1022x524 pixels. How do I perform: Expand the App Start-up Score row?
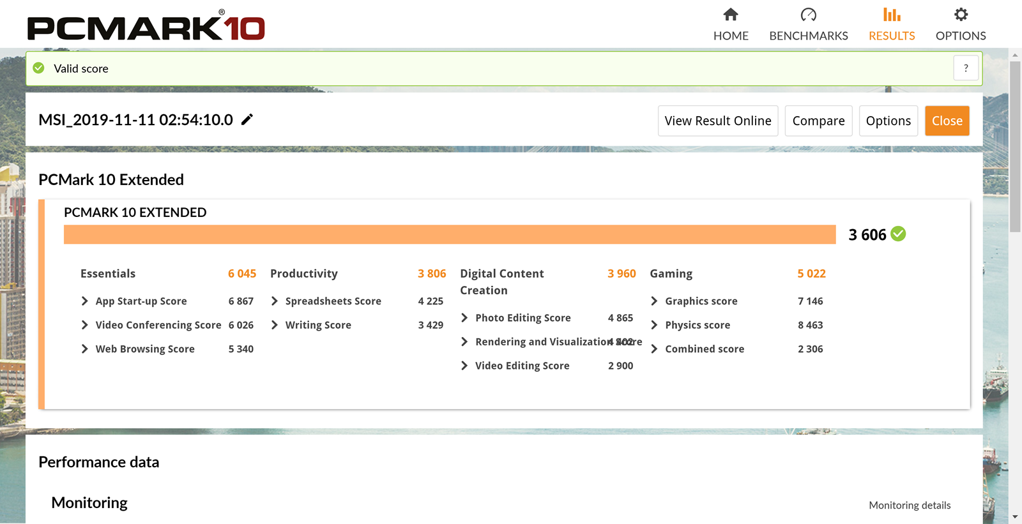[85, 301]
